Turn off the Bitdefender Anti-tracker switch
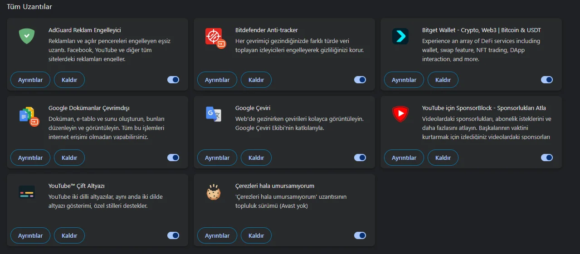Image resolution: width=580 pixels, height=254 pixels. coord(360,80)
